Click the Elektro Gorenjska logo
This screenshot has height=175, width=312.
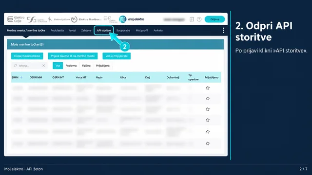pyautogui.click(x=37, y=19)
